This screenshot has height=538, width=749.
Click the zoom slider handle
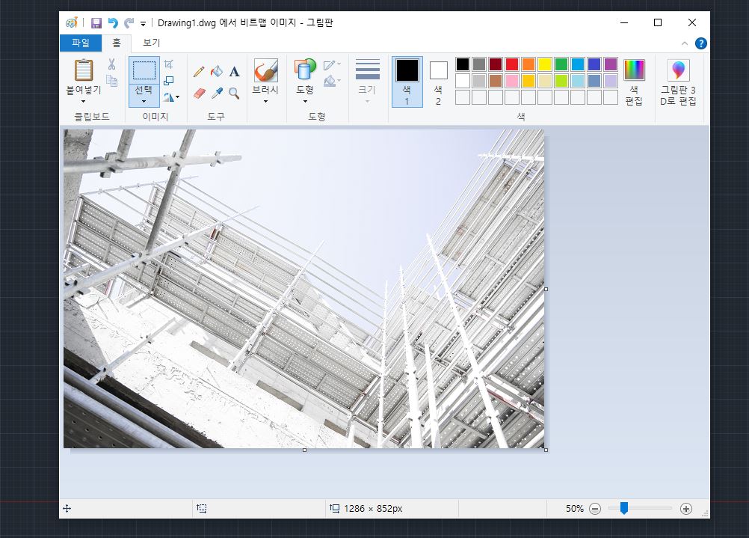click(x=624, y=508)
